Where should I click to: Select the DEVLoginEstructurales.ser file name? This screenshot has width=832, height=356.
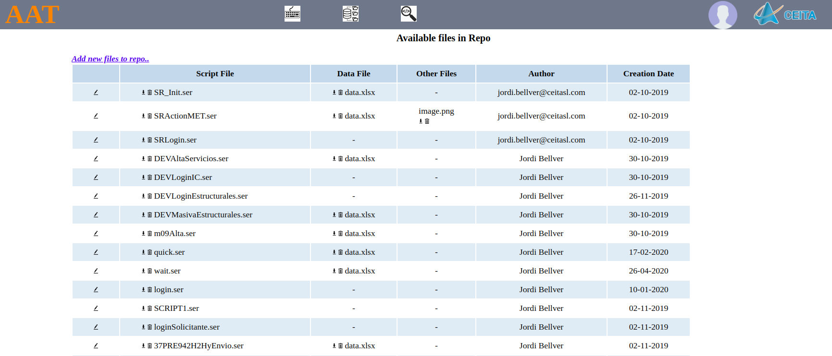click(201, 196)
